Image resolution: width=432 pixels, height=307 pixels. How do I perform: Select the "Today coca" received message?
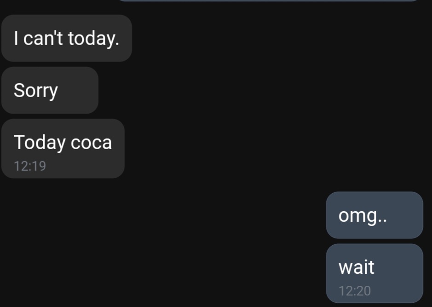(63, 149)
